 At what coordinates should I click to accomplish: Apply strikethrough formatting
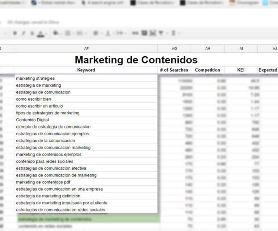32,33
